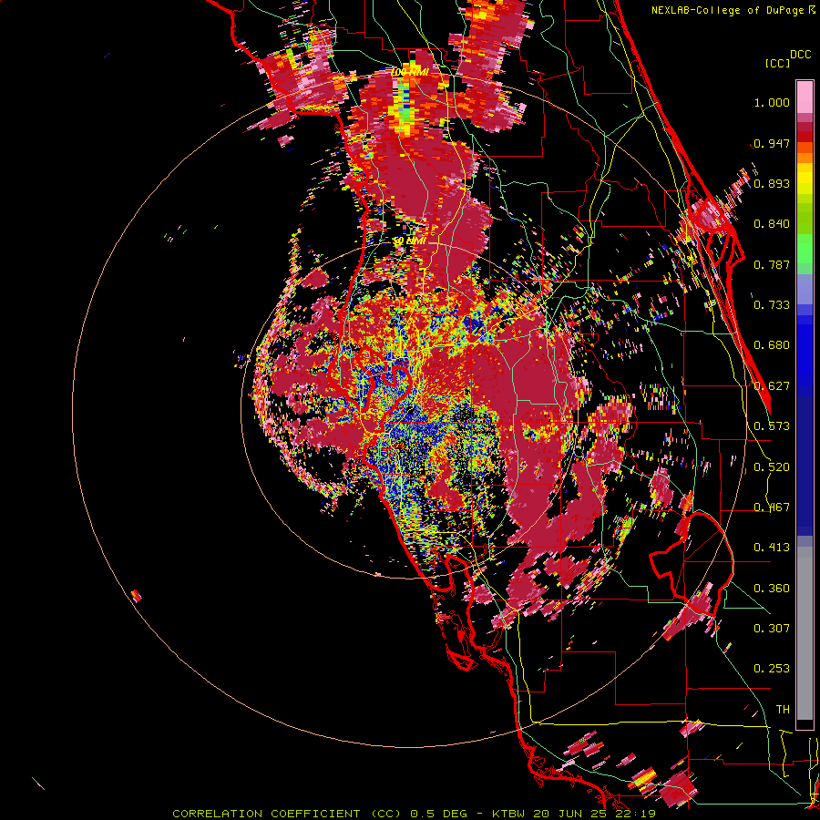Click the KTBW radar site identifier

tap(510, 814)
